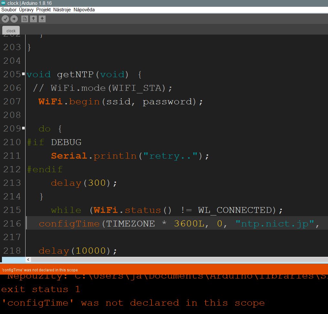Open the Soubor menu
This screenshot has width=328, height=314.
(x=9, y=10)
